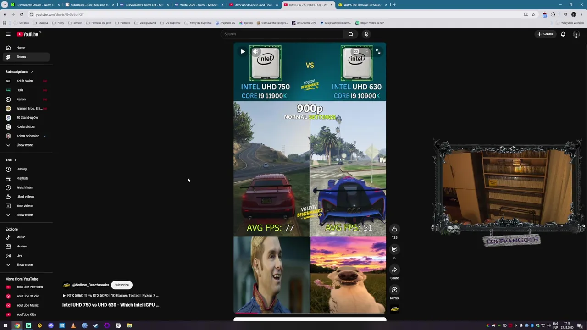Open the YouTube guide hamburger menu
587x330 pixels.
tap(8, 34)
